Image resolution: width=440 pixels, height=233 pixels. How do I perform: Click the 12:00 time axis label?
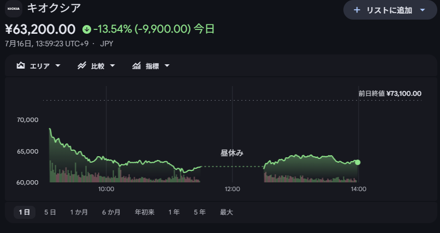233,189
